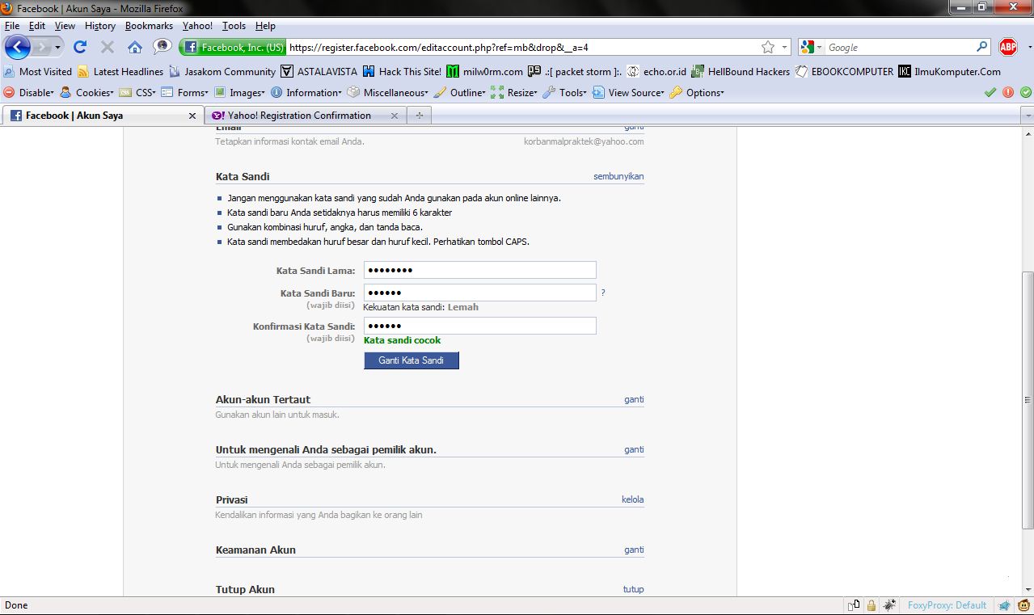The image size is (1034, 615).
Task: Click kelola link for Privasi
Action: tap(633, 499)
